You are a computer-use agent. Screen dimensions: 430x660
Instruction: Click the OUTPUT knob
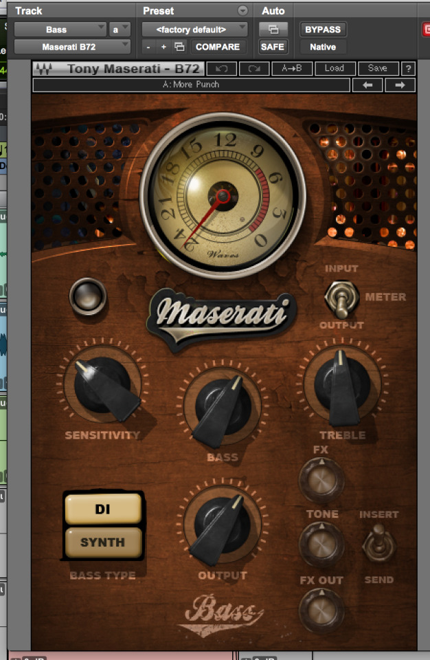[x=223, y=525]
